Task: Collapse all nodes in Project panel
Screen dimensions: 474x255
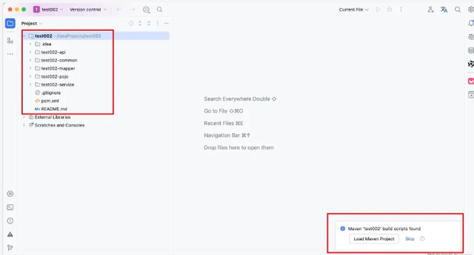Action: (x=149, y=23)
